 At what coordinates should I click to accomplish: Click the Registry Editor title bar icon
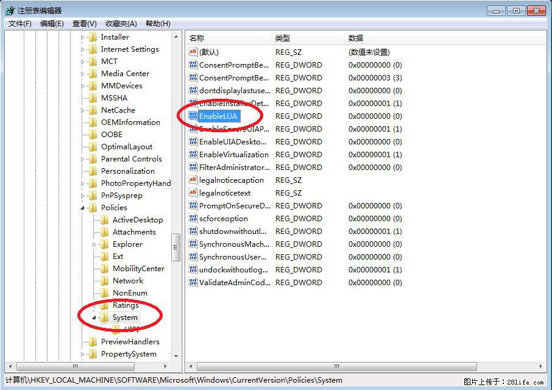[x=10, y=10]
